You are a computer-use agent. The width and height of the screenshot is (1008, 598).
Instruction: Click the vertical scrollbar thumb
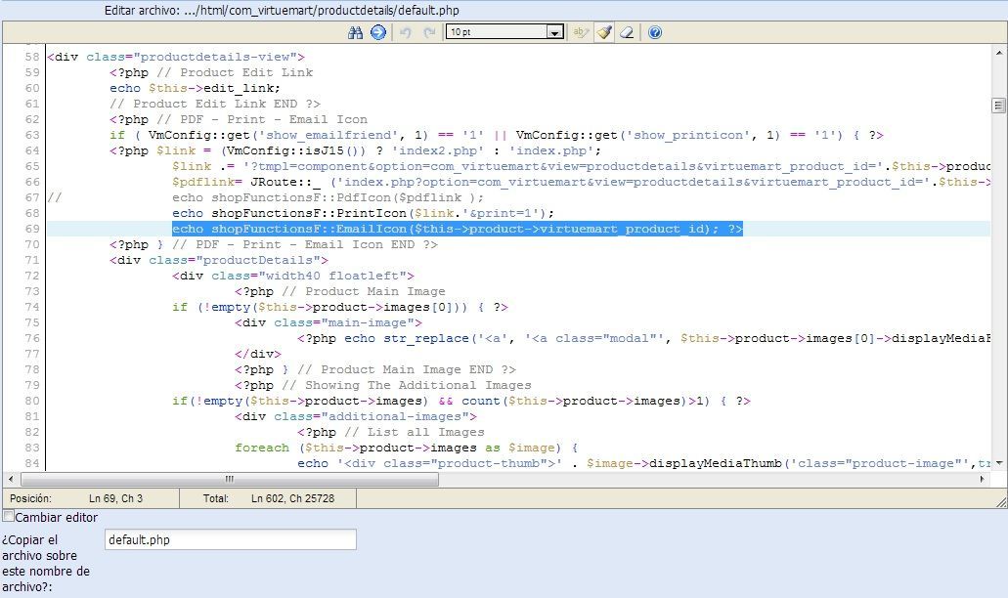pyautogui.click(x=998, y=106)
